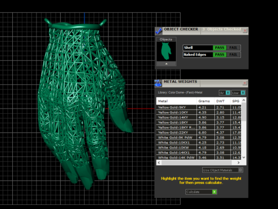Image resolution: width=278 pixels, height=209 pixels.
Task: Select the White Gold:10KX1 row
Action: 199,143
